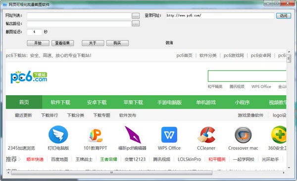
Task: Open the 交管12123 recommended link
Action: pos(135,159)
